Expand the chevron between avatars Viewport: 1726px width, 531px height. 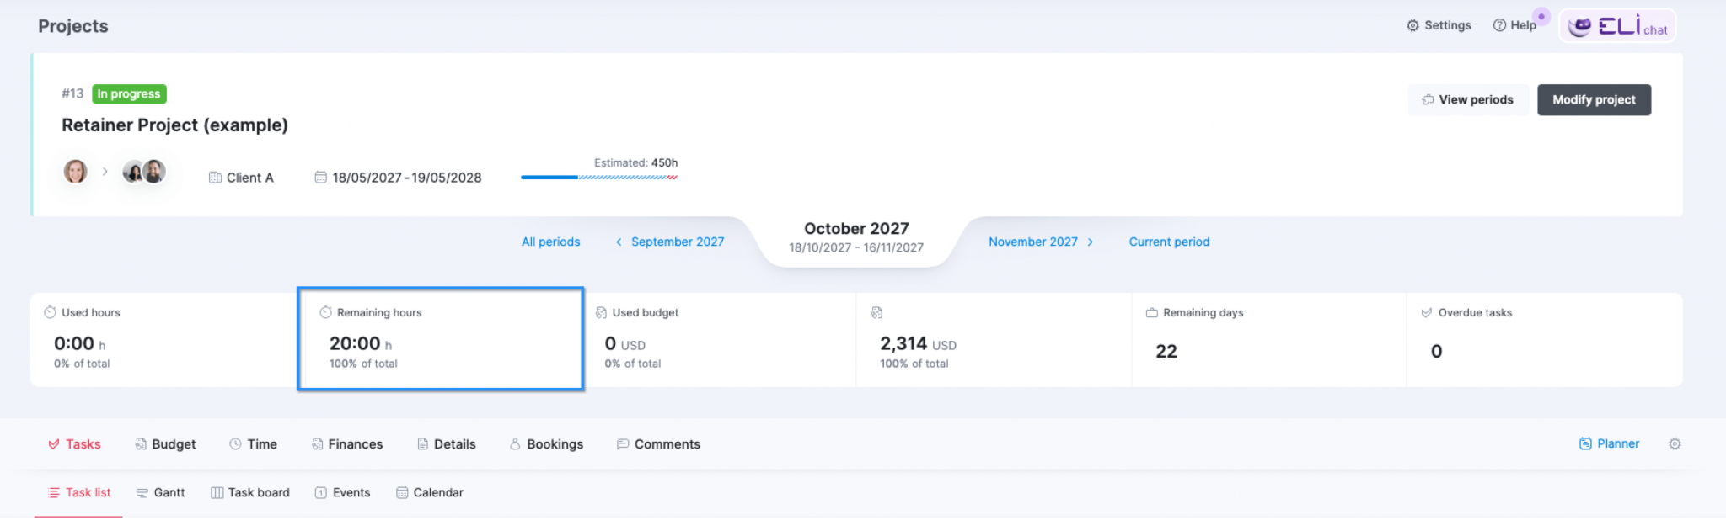105,172
